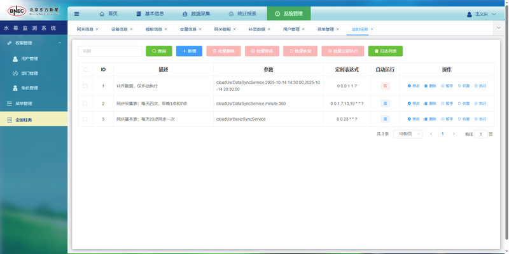
Task: Click 暂停 pause for task ID 3
Action: 447,119
